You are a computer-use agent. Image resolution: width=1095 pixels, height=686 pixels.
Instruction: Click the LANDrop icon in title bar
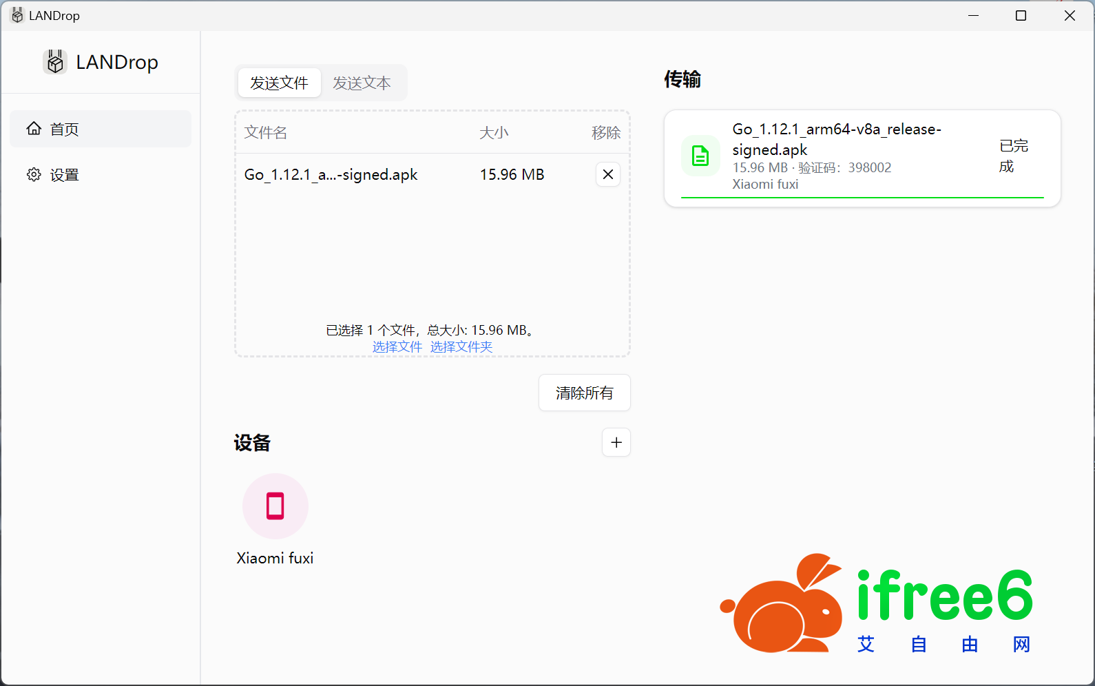[x=17, y=15]
